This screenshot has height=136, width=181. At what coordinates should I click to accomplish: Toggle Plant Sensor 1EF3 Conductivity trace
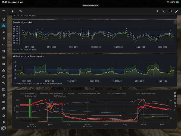34,93
